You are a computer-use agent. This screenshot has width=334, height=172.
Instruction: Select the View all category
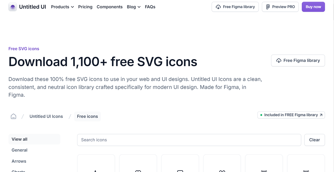pyautogui.click(x=34, y=139)
